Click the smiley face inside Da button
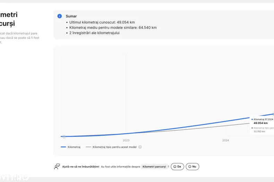Screen dimensions: 274x182 click(175, 166)
